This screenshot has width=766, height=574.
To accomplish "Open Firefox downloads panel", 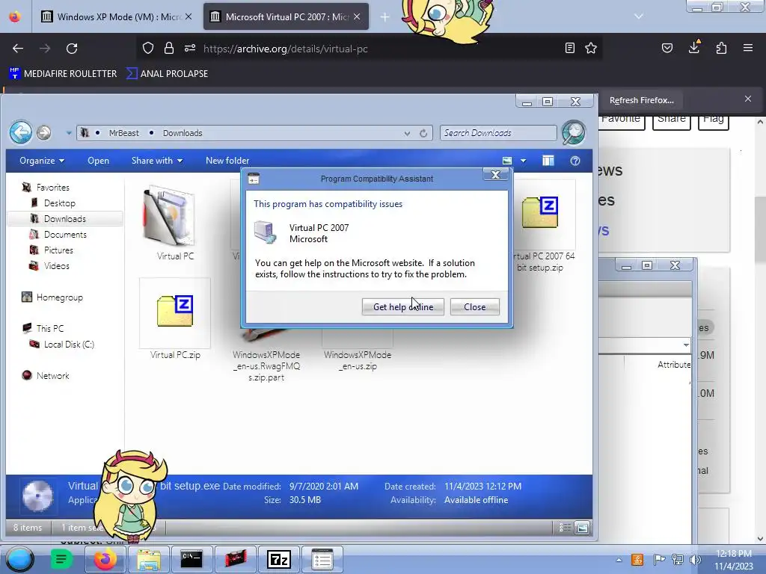I will pyautogui.click(x=693, y=47).
